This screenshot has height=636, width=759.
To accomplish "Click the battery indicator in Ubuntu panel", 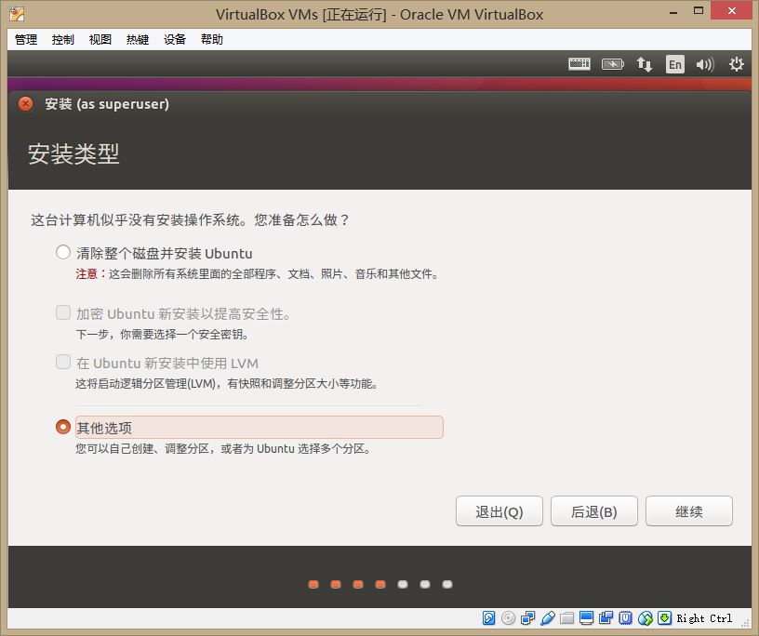I will pos(612,64).
